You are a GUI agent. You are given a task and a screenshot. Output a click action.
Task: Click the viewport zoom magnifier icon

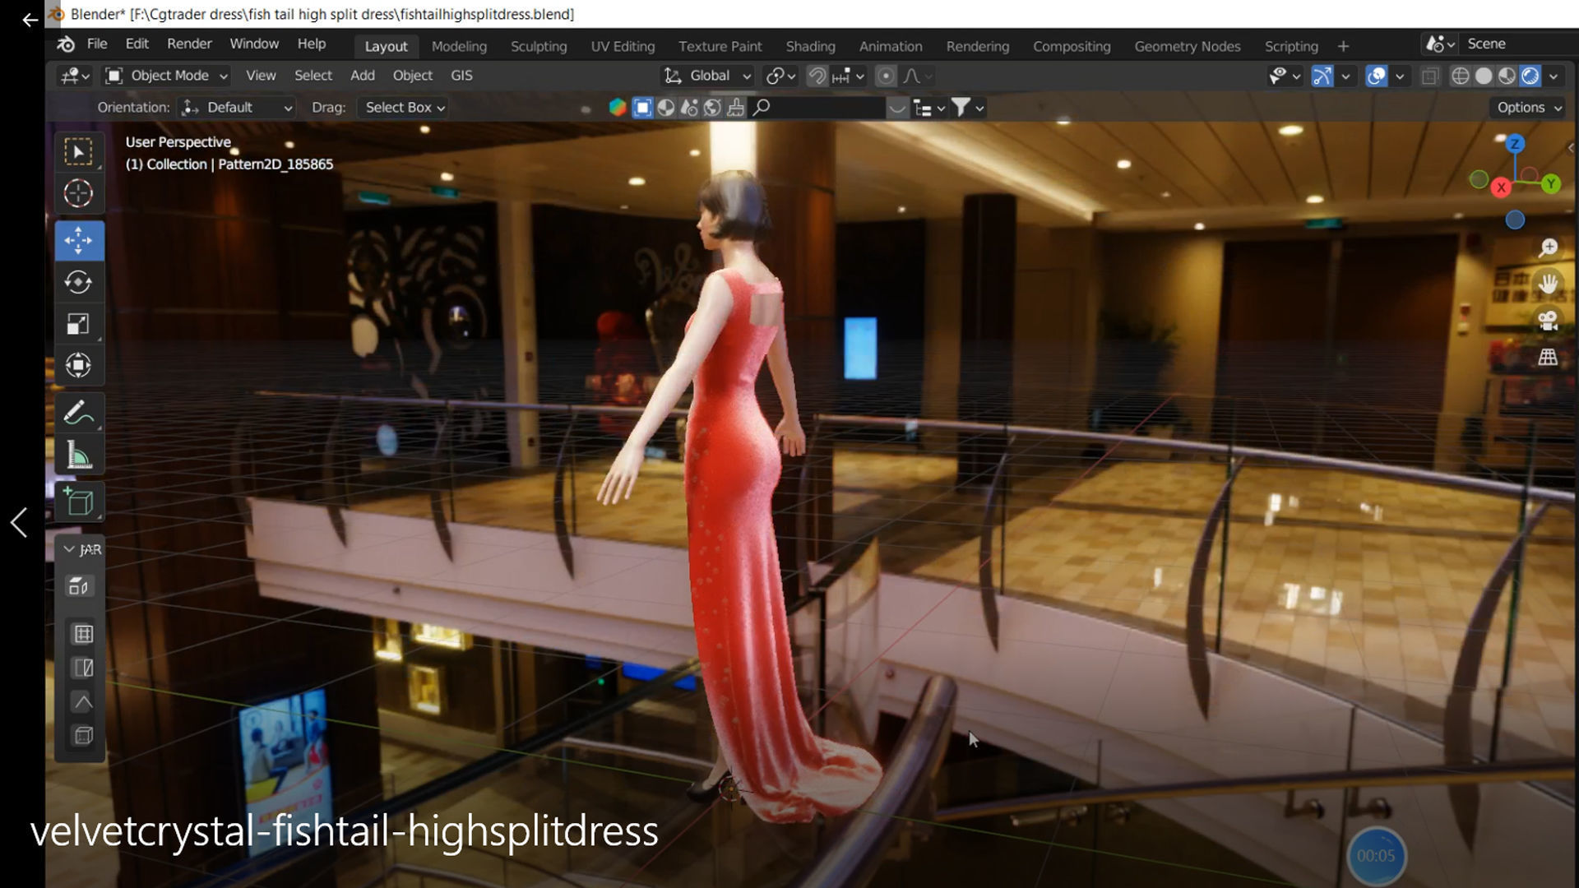pos(1549,248)
